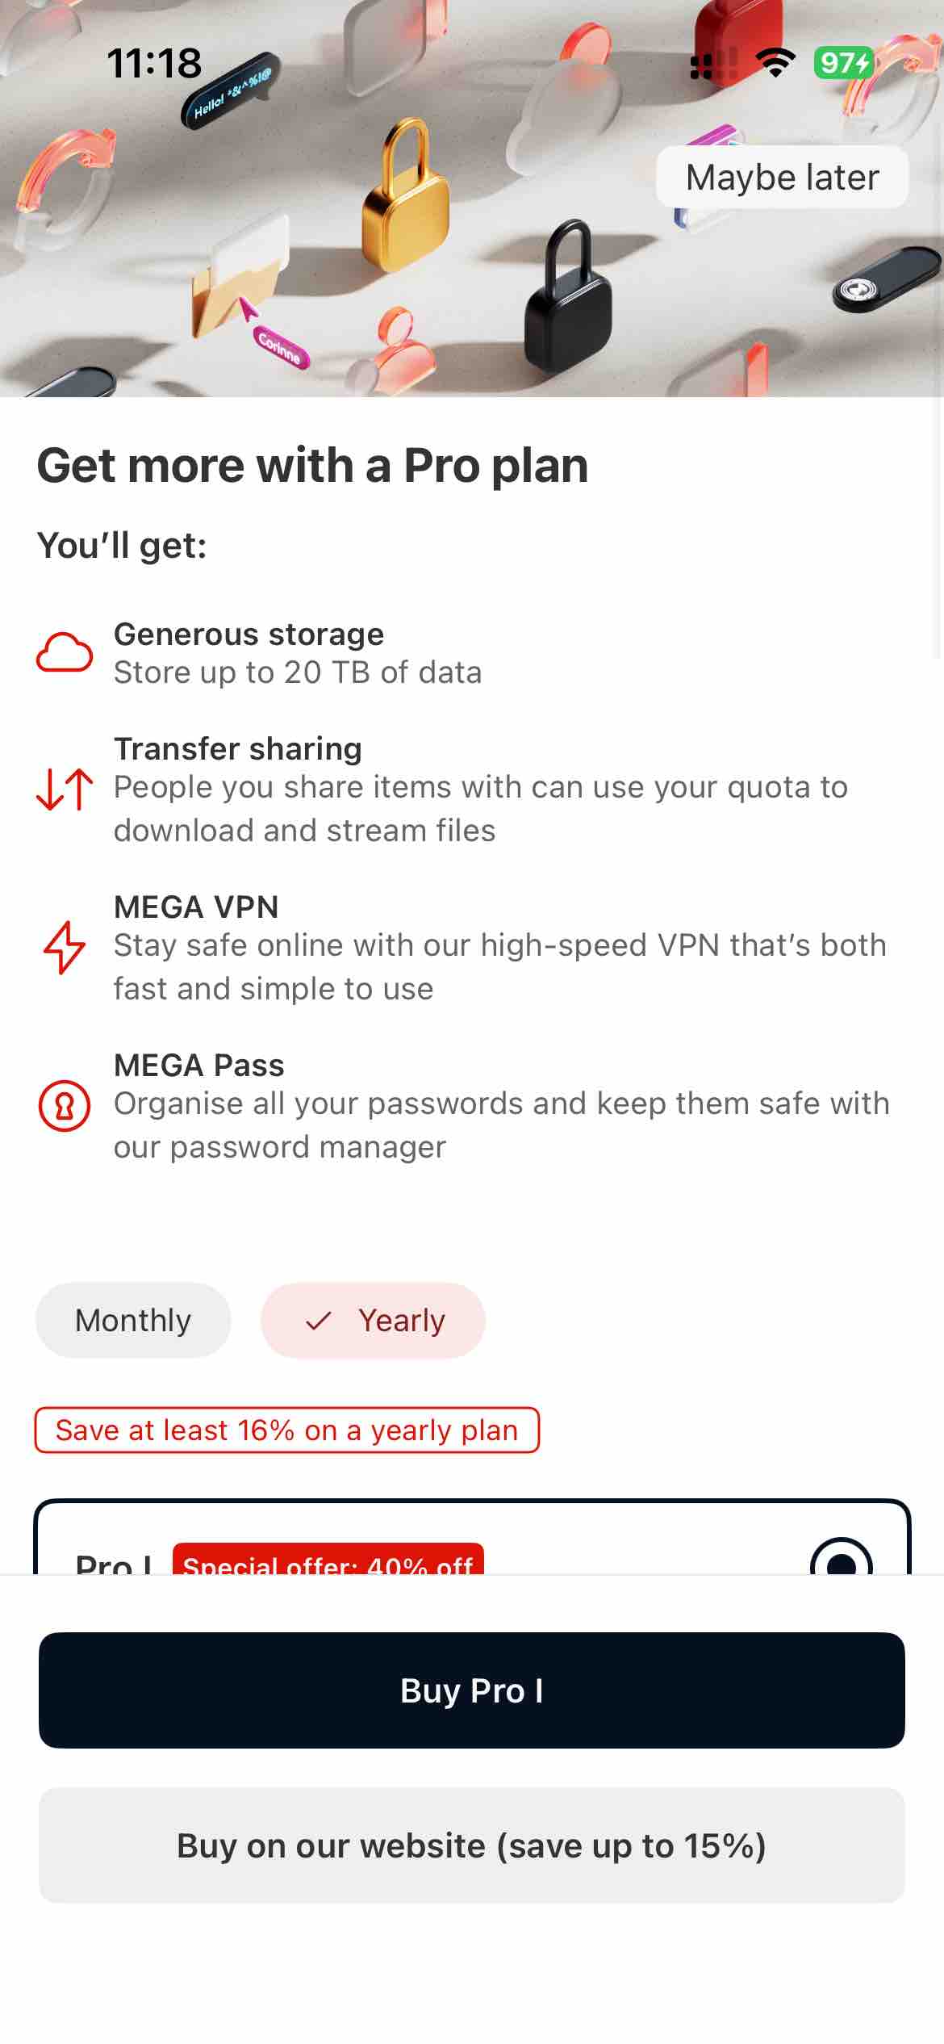Switch billing to Monthly
Screen dimensions: 944x2044
pos(133,1321)
